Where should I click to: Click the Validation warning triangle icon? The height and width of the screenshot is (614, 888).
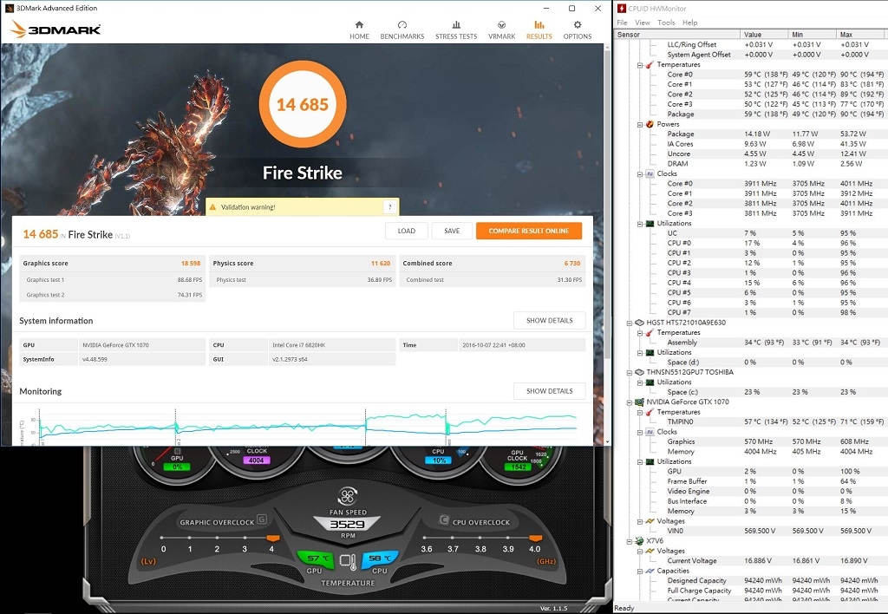pos(213,207)
